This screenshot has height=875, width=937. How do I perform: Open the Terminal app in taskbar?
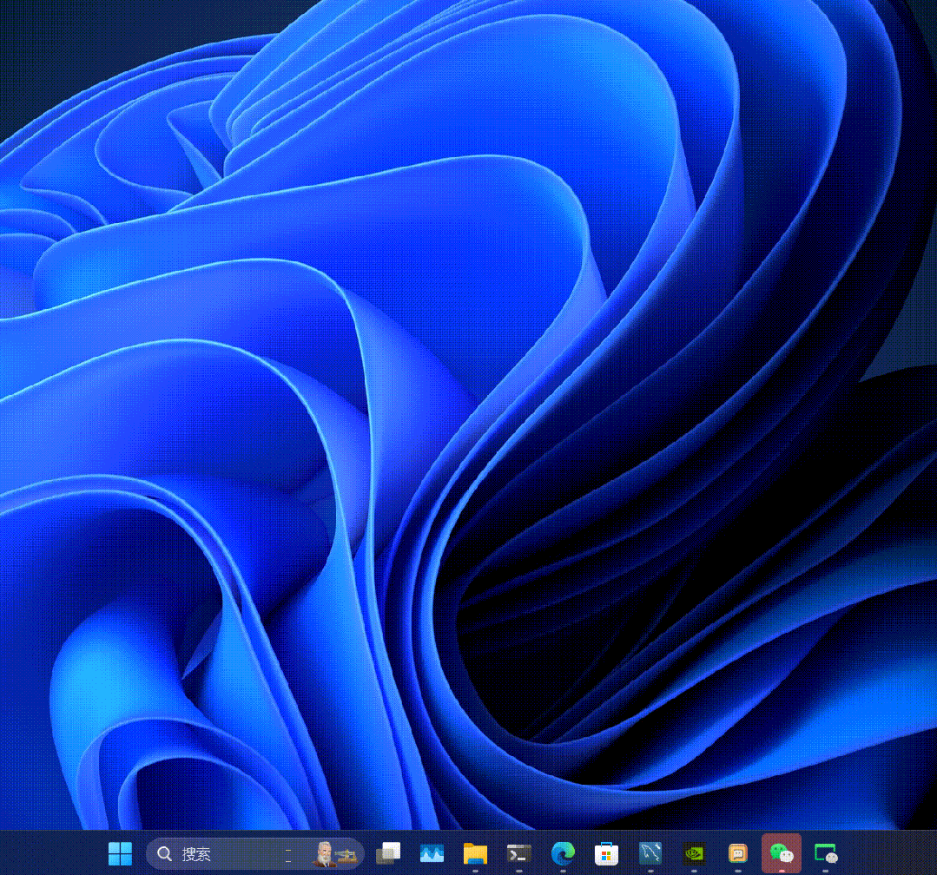click(519, 853)
